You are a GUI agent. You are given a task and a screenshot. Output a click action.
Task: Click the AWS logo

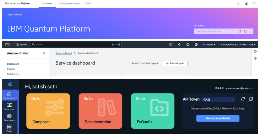pos(7,44)
